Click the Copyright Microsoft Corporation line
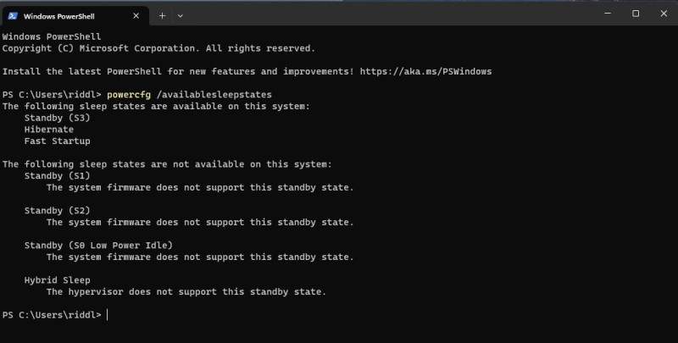The image size is (678, 343). pos(158,48)
